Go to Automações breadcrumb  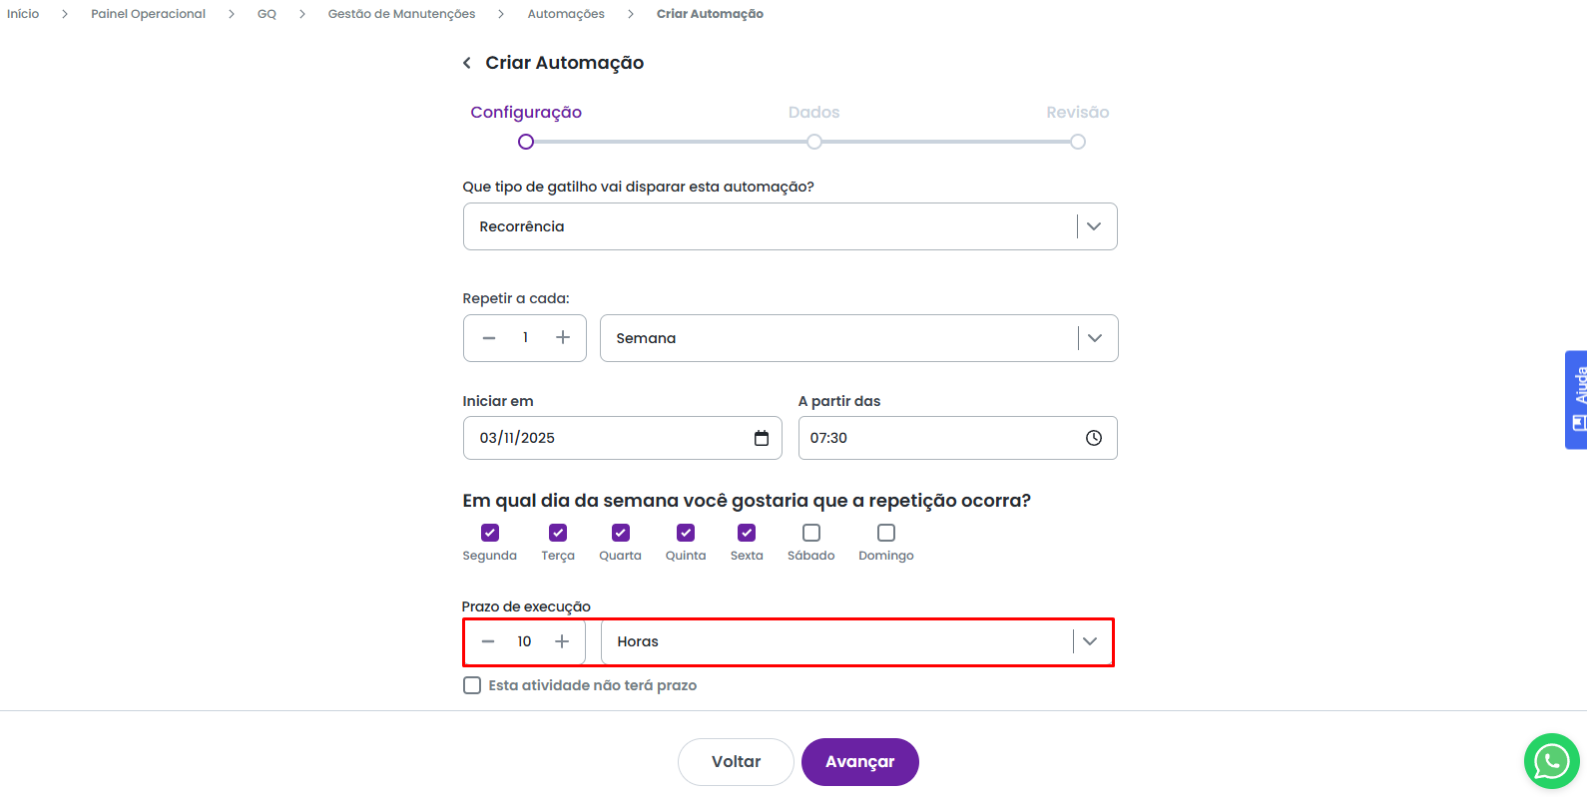coord(566,14)
